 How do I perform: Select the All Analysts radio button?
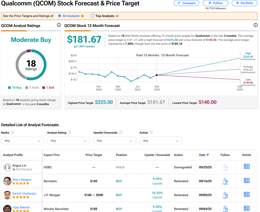point(59,16)
